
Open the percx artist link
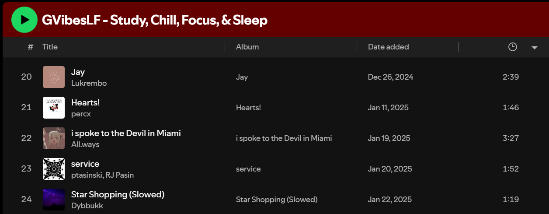click(81, 114)
